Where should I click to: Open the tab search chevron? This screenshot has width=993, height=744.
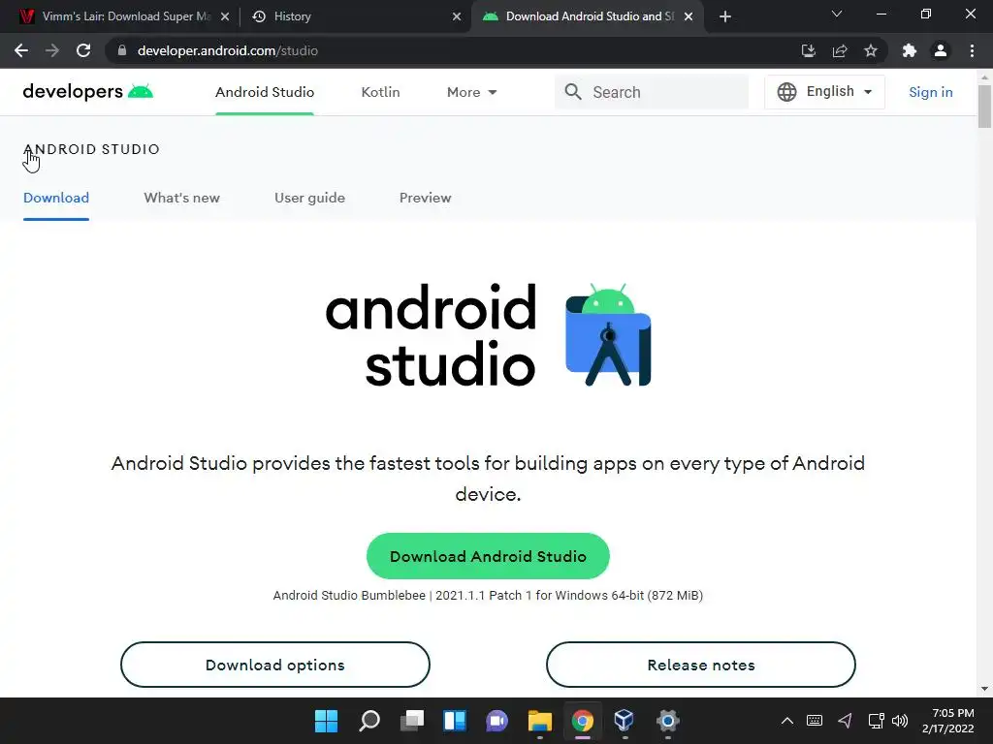837,14
